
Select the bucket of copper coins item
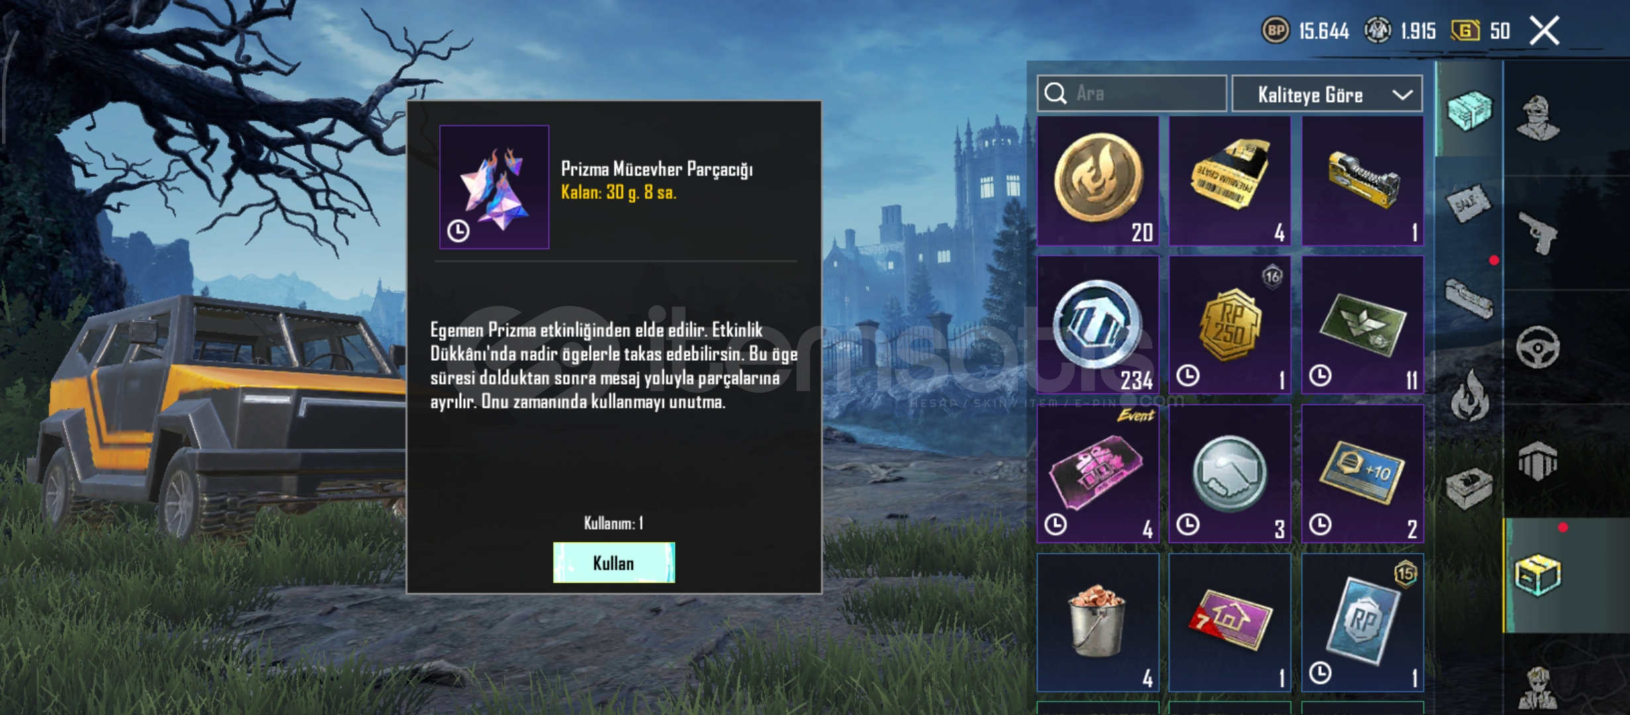tap(1098, 623)
